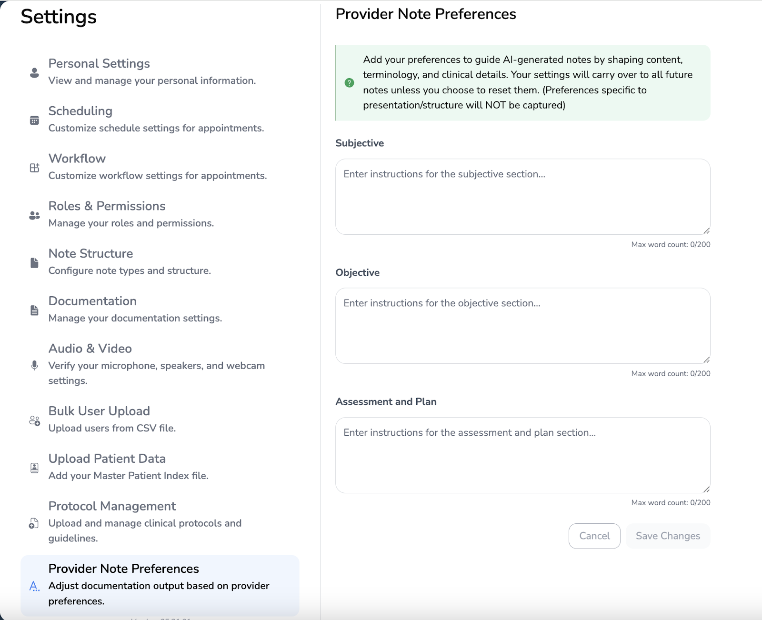
Task: Click the Scheduling calendar icon
Action: pyautogui.click(x=34, y=120)
